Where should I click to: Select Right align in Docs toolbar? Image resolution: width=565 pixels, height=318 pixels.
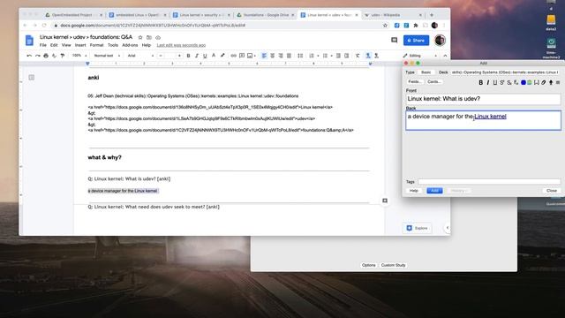tap(281, 56)
